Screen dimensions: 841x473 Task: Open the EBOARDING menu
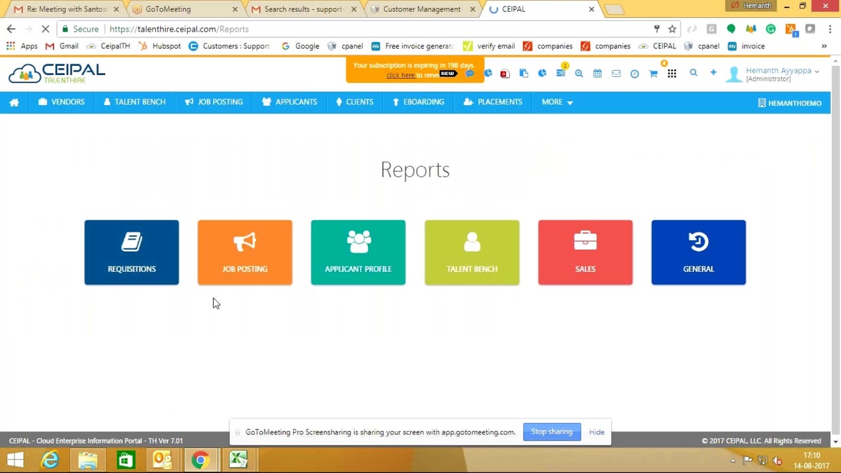pos(418,102)
